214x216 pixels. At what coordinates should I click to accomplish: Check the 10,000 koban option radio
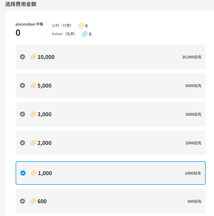[22, 57]
